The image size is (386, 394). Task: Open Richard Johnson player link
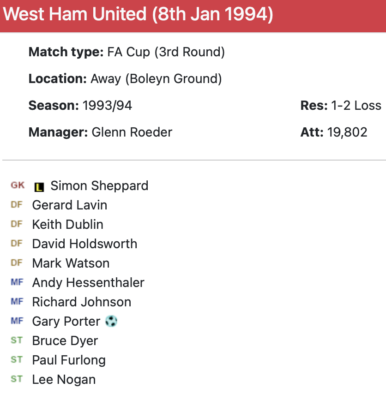pyautogui.click(x=82, y=302)
